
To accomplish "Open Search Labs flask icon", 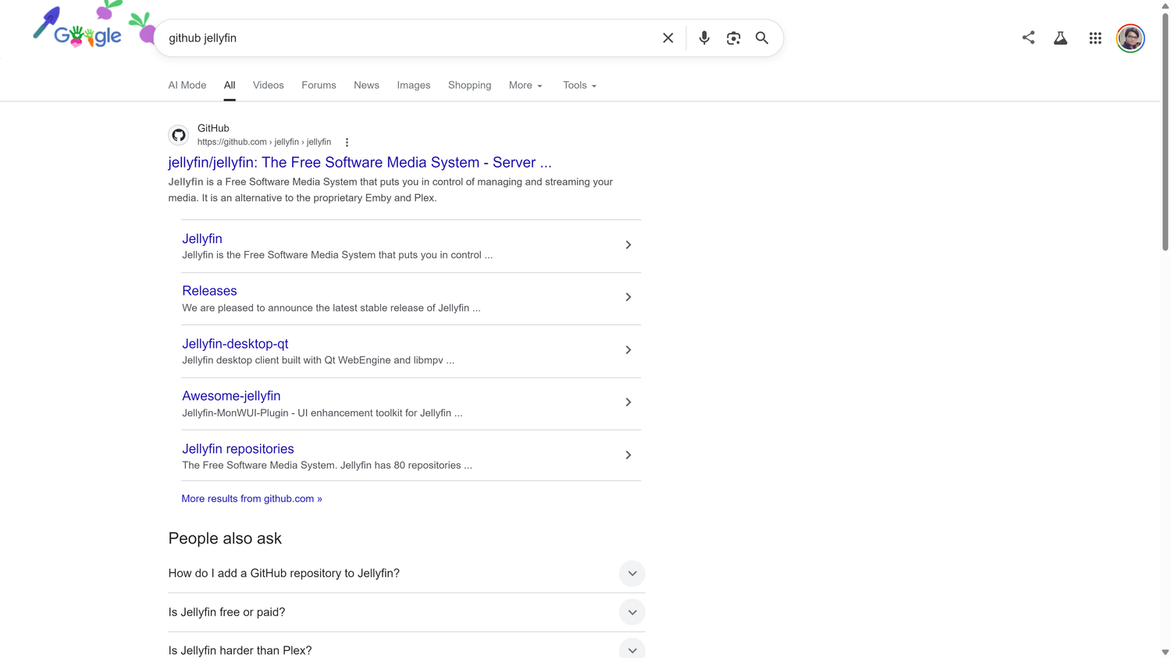I will pos(1060,37).
